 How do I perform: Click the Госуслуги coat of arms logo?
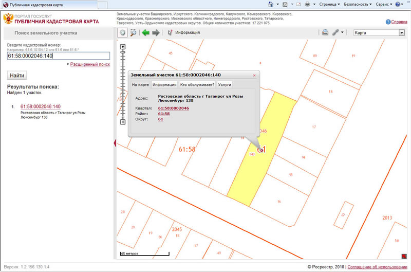(x=8, y=19)
